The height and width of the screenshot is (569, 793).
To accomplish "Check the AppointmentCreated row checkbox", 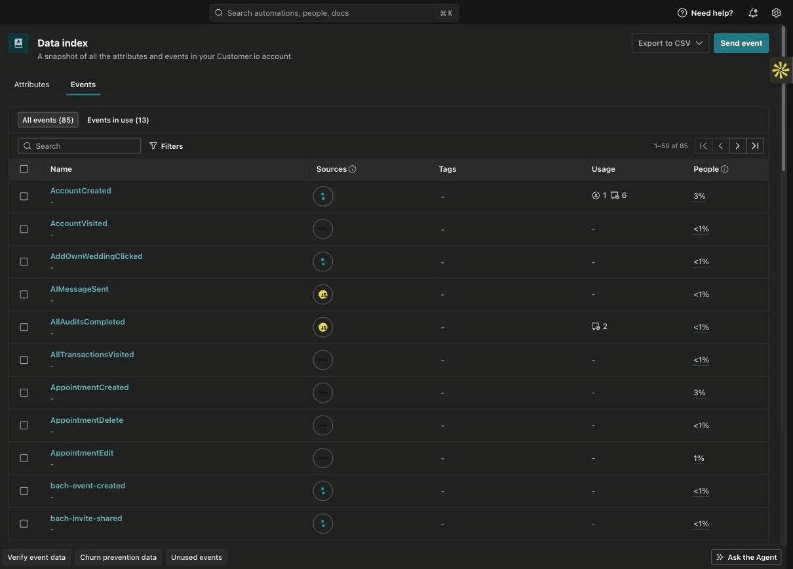I will click(24, 393).
